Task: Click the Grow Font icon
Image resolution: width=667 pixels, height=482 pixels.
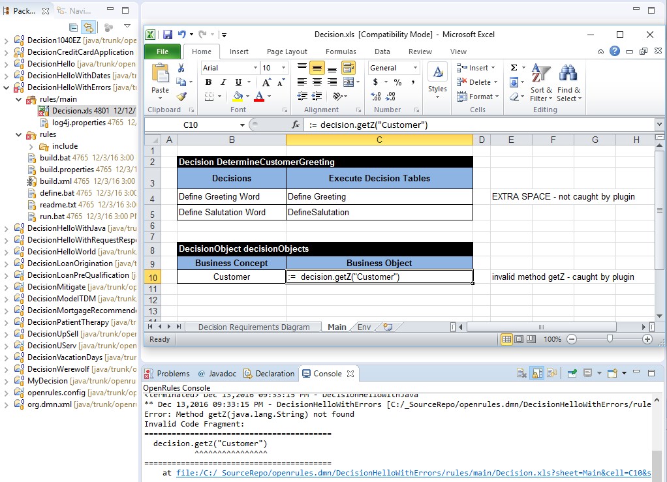Action: 266,82
